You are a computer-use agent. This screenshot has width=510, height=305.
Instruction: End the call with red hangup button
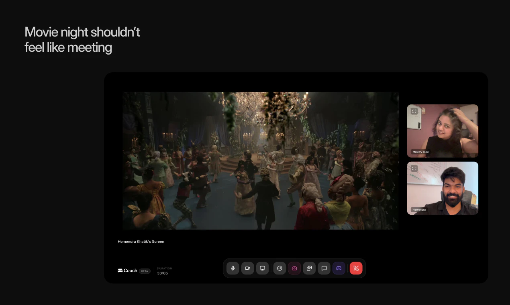pos(356,268)
